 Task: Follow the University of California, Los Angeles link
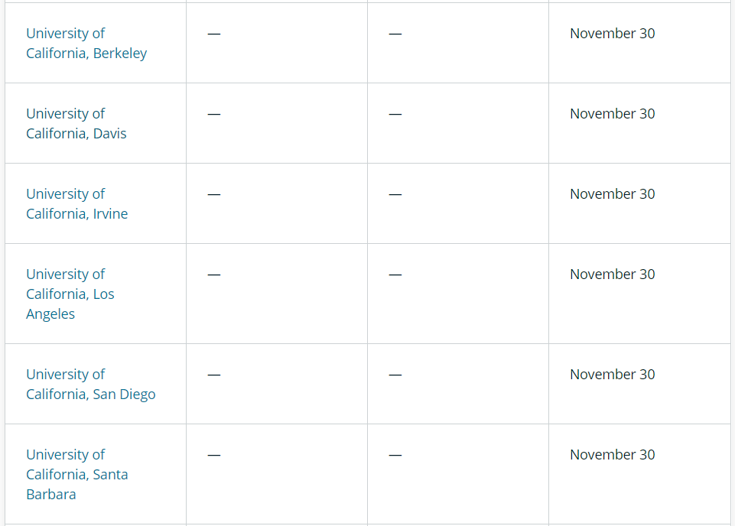click(70, 294)
